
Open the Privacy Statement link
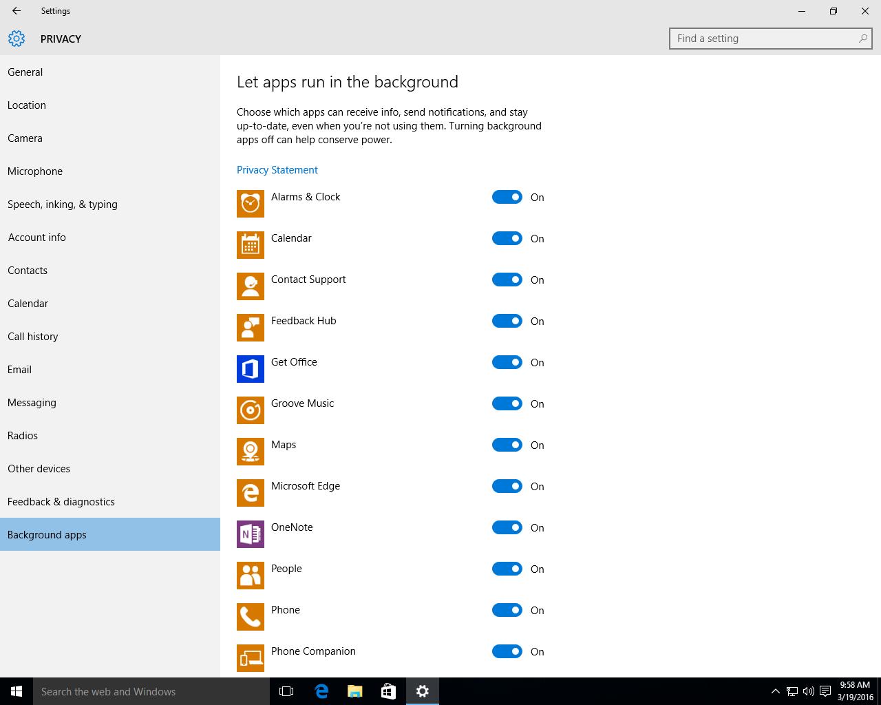(277, 170)
